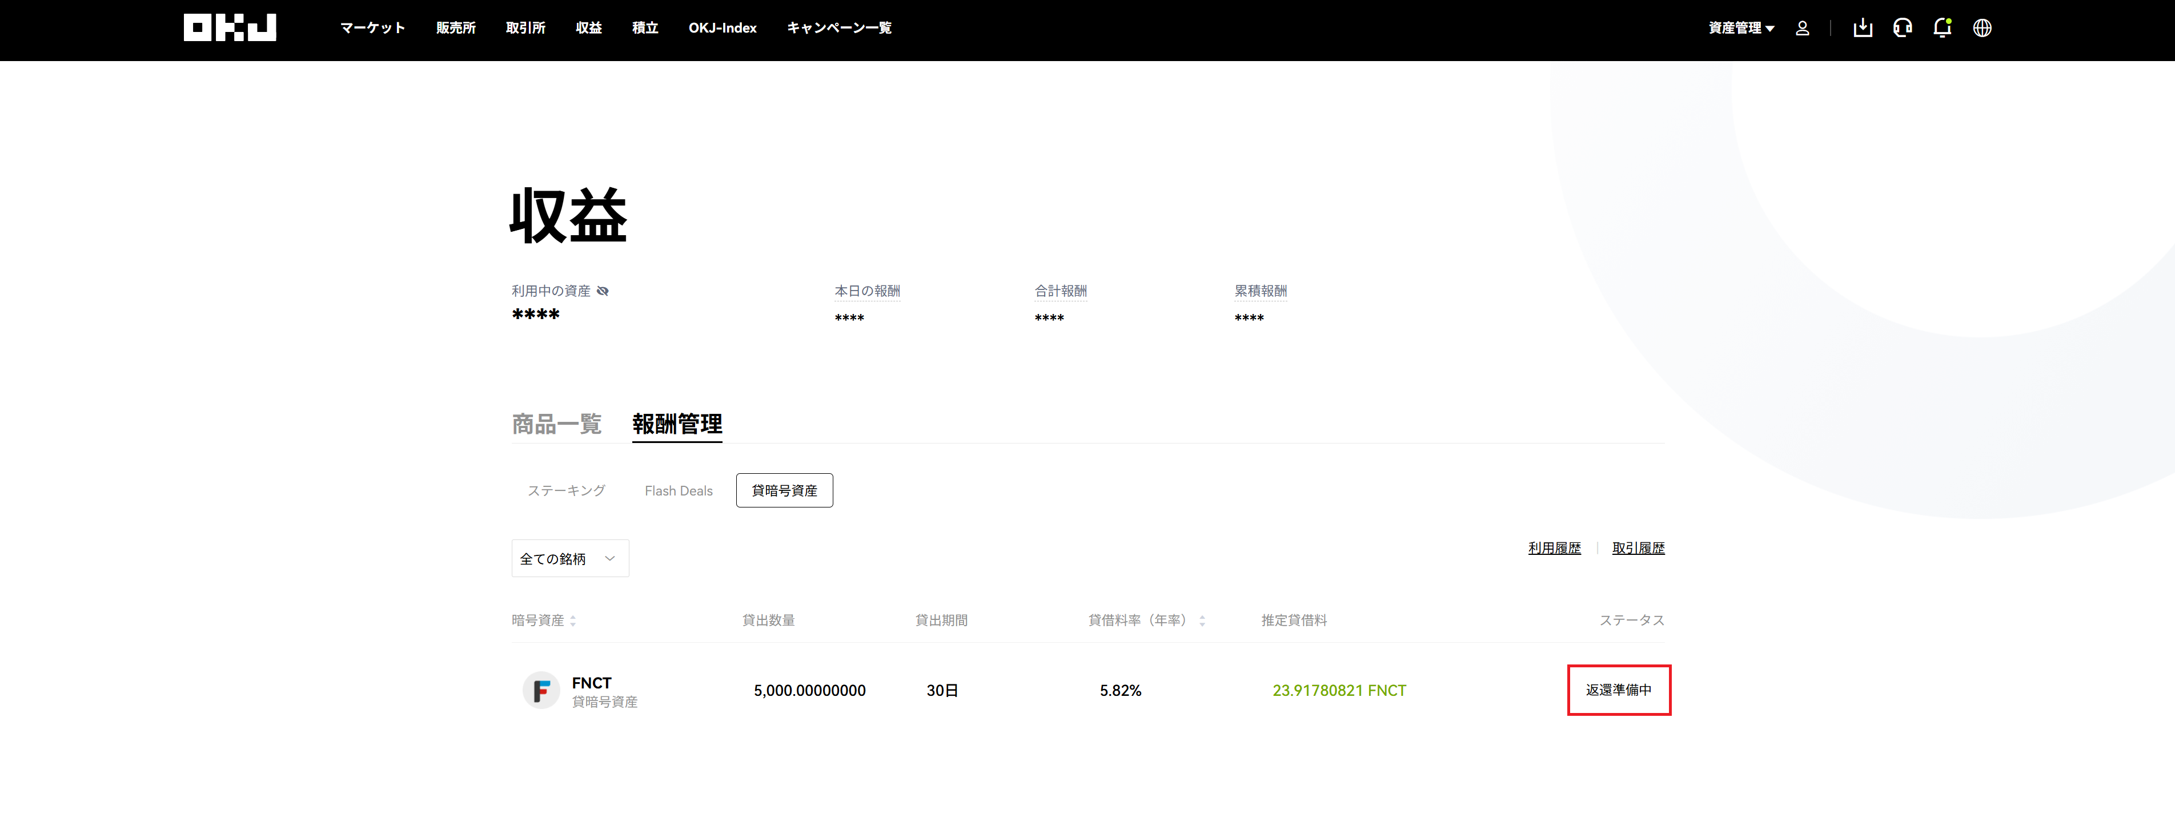Open 取引所 in the top navigation
This screenshot has height=830, width=2175.
click(526, 28)
